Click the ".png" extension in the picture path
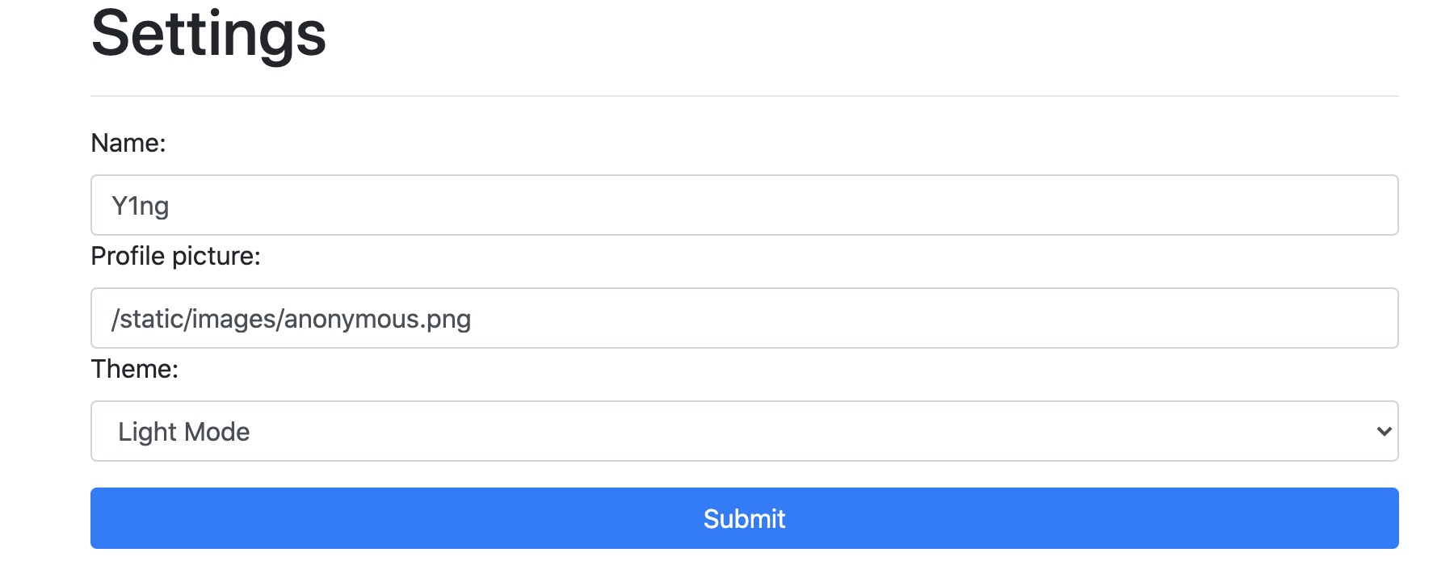Image resolution: width=1454 pixels, height=586 pixels. click(447, 319)
